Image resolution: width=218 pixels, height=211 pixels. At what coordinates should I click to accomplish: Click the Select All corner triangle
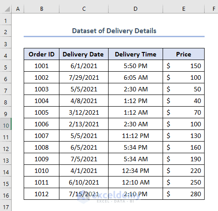[7, 9]
